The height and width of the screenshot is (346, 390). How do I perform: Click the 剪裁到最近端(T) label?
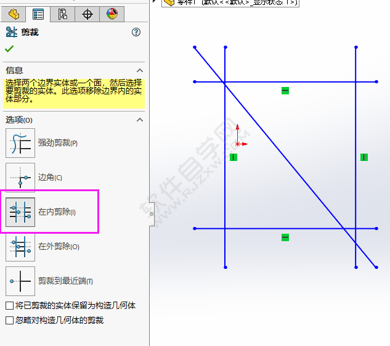click(65, 281)
